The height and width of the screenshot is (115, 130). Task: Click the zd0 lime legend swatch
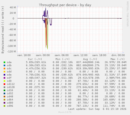point(4,81)
